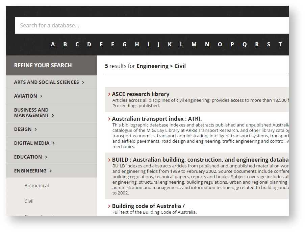Expand Arts and Social Sciences category
305x232 pixels.
coord(51,82)
